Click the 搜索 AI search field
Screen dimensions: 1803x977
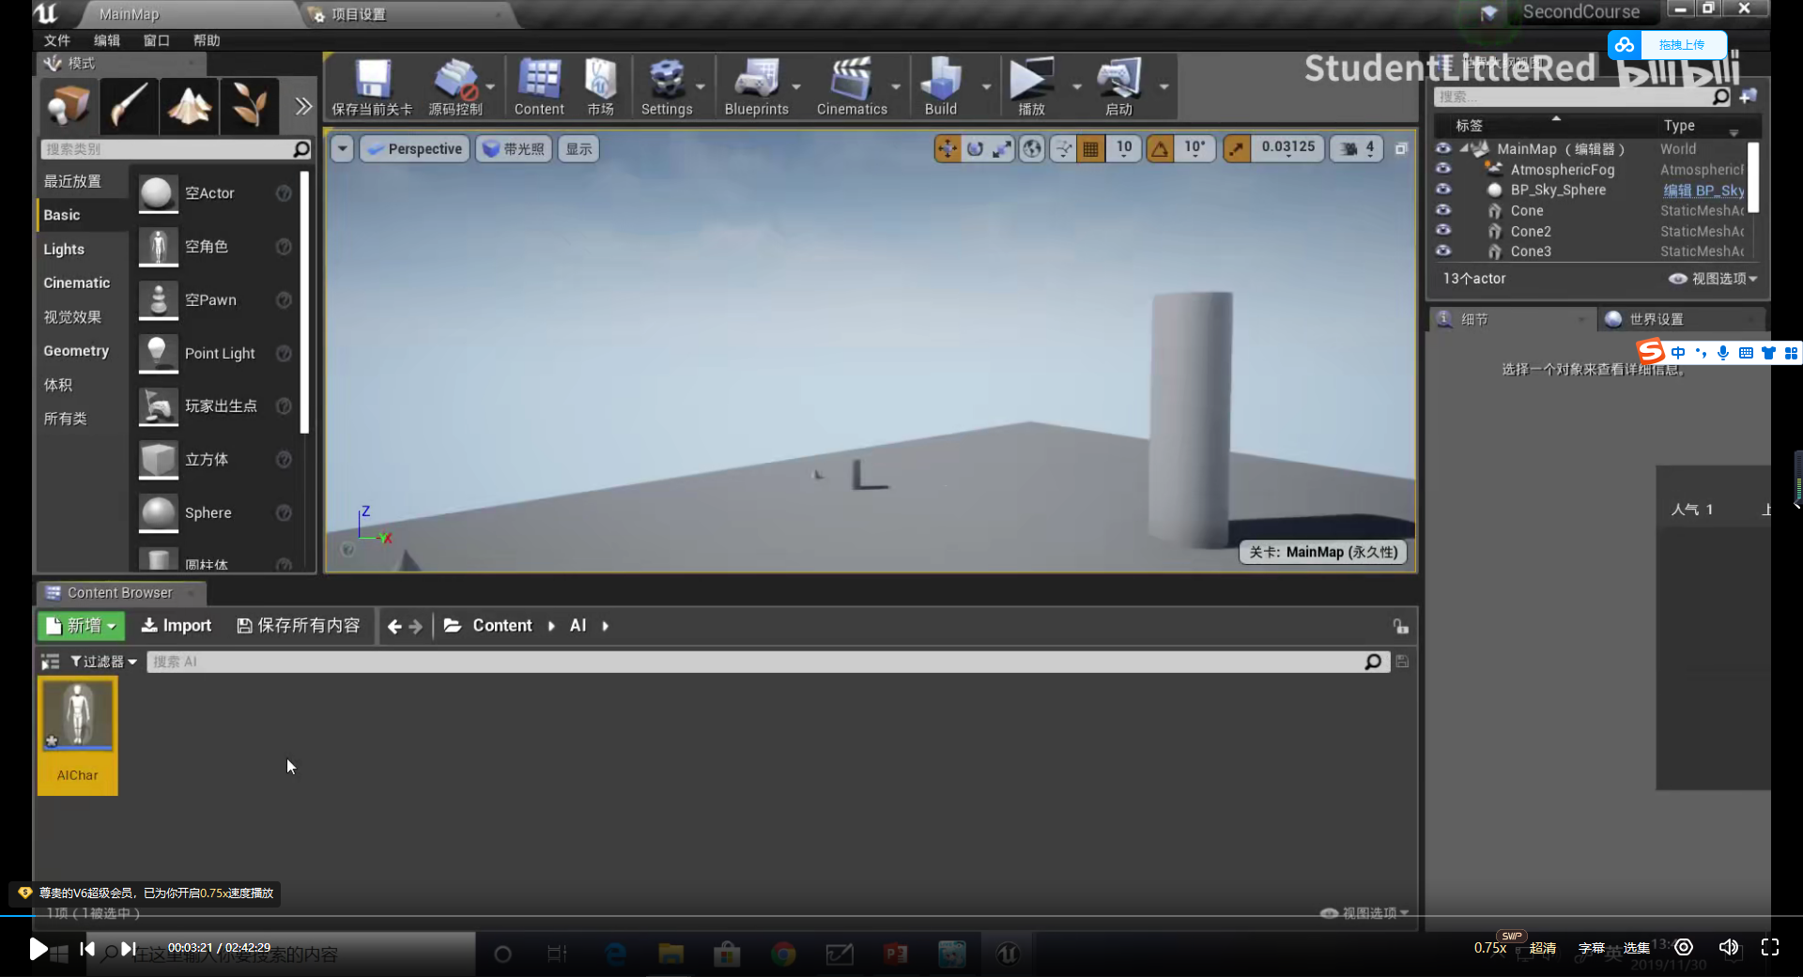pos(766,662)
